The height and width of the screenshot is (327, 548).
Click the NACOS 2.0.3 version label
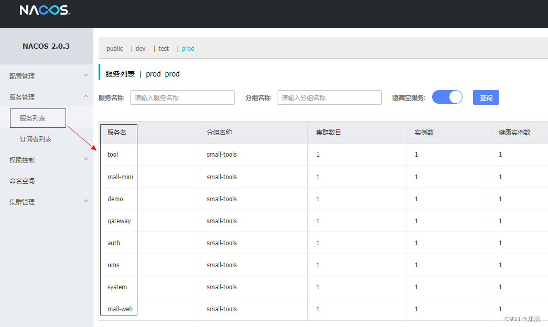pyautogui.click(x=46, y=46)
